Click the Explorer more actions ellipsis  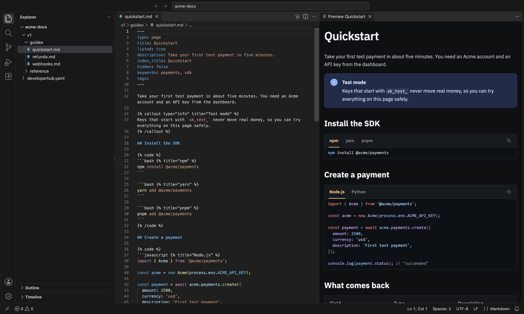(x=109, y=17)
